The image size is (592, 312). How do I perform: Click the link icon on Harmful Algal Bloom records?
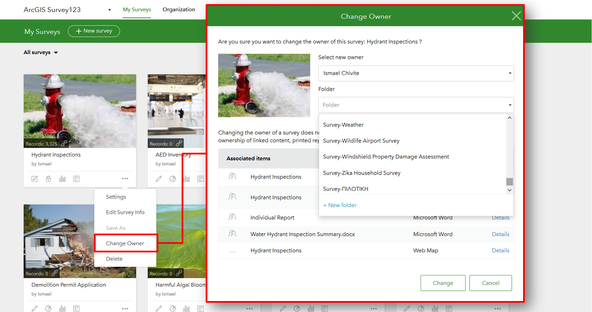[179, 273]
